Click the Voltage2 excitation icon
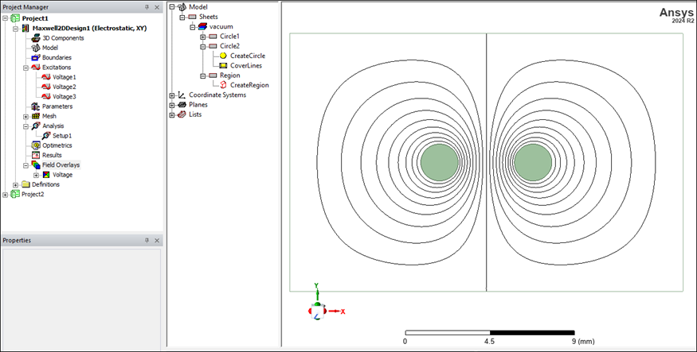 pyautogui.click(x=46, y=87)
